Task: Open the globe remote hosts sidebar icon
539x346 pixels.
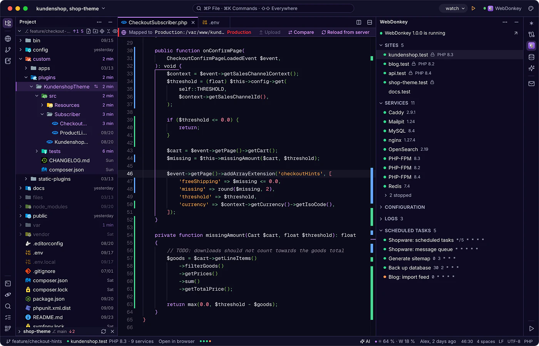Action: [8, 38]
